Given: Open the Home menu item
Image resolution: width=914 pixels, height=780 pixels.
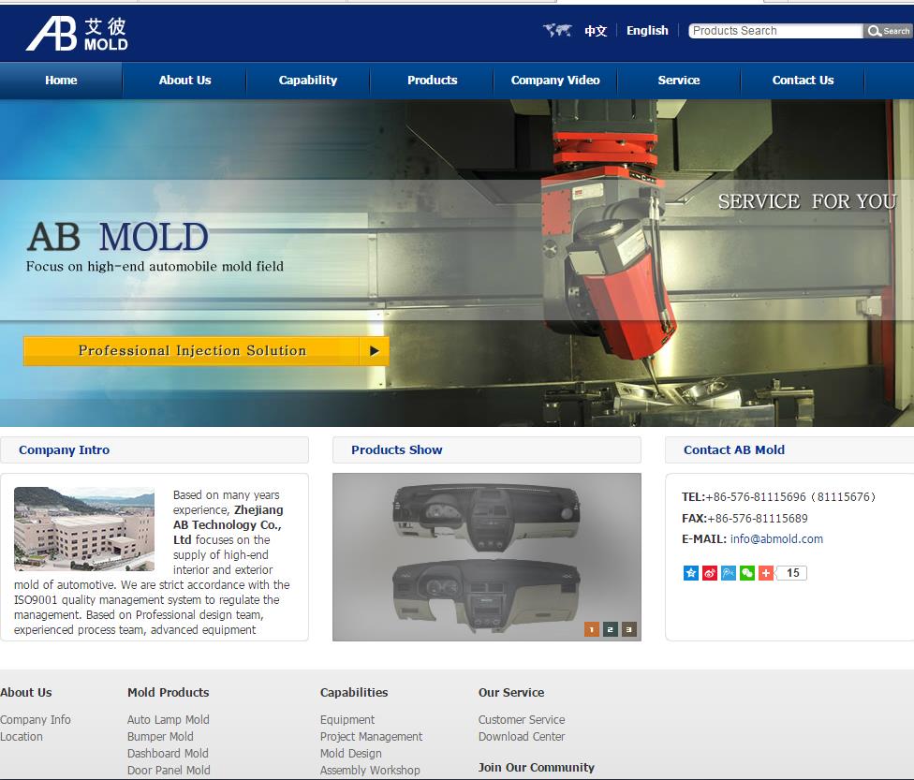Looking at the screenshot, I should point(61,81).
